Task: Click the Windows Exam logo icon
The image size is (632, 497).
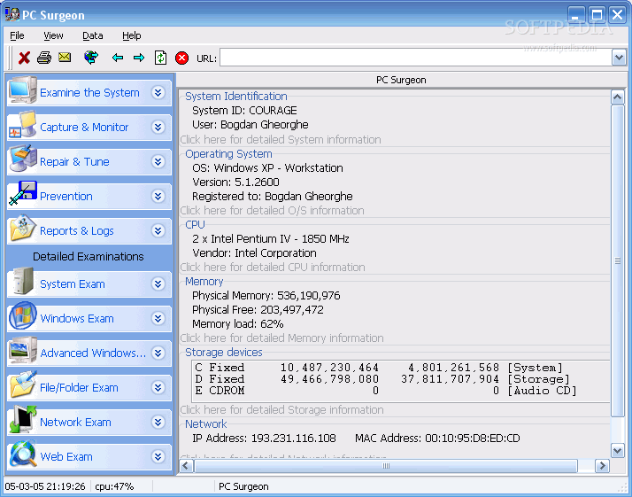Action: 23,315
